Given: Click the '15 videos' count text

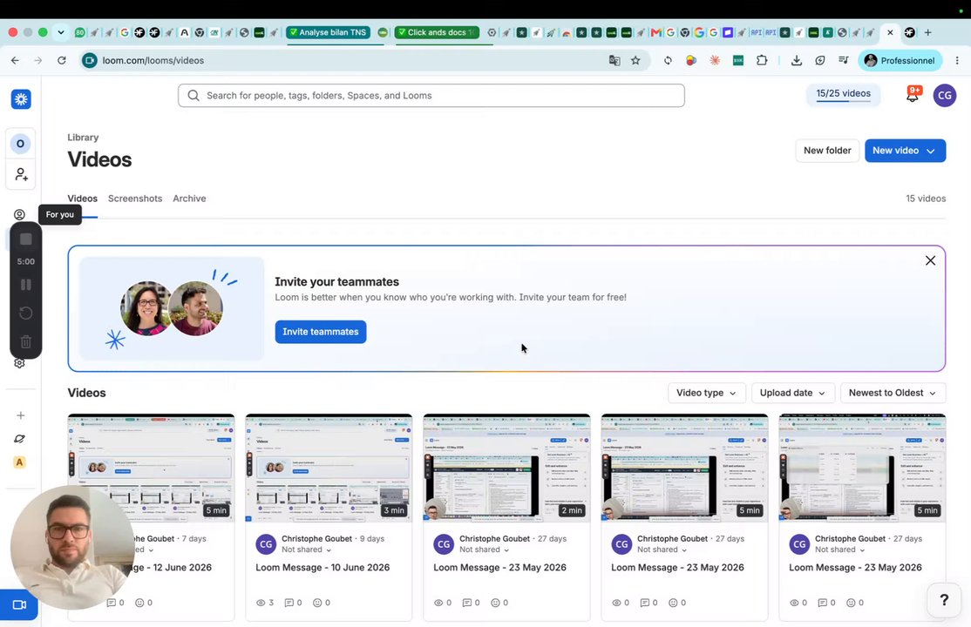Looking at the screenshot, I should click(x=925, y=199).
